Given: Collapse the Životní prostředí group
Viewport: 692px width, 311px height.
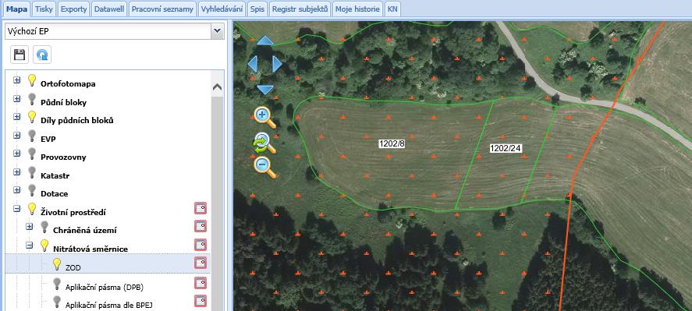Looking at the screenshot, I should [x=17, y=208].
